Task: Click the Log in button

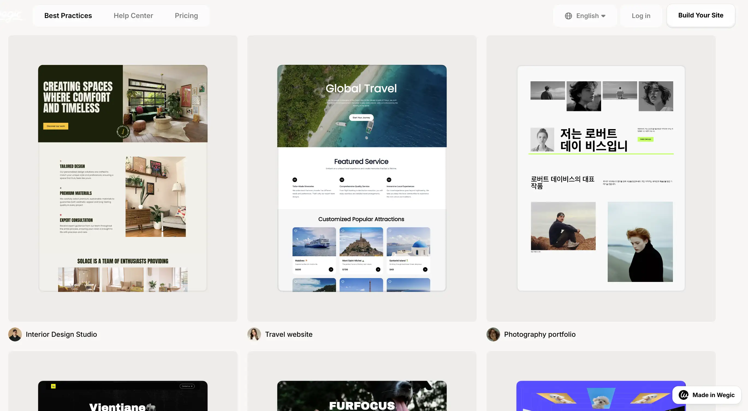Action: pos(641,16)
